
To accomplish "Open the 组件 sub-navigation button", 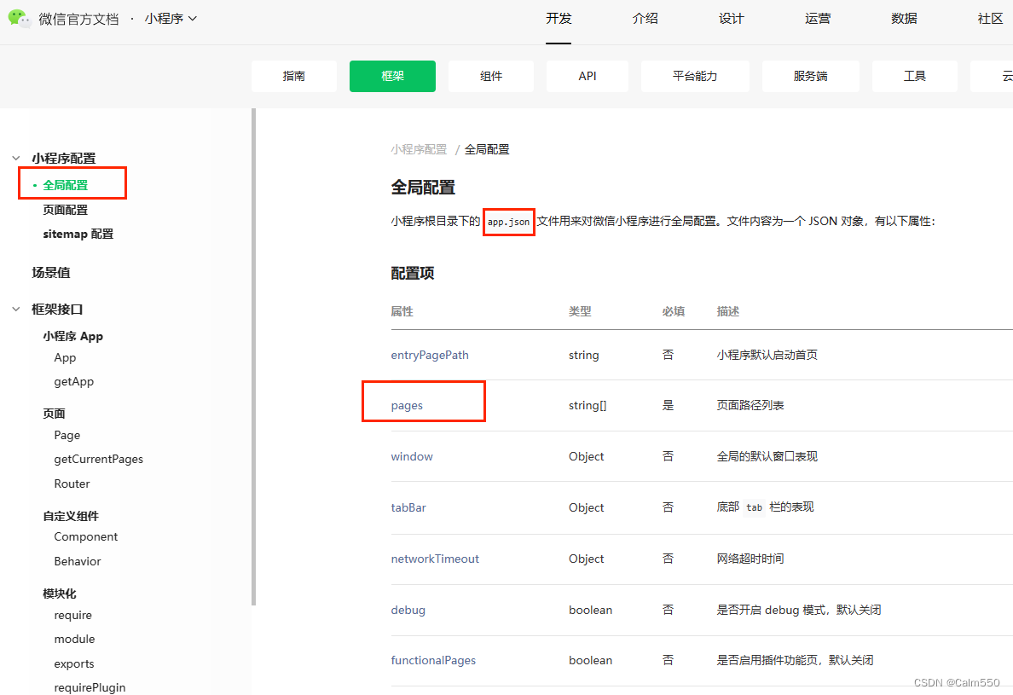I will tap(491, 76).
